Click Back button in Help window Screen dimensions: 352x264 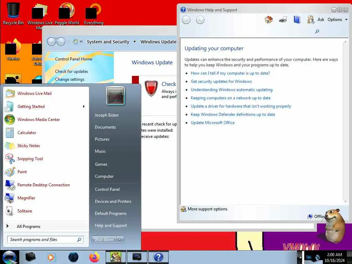click(186, 20)
